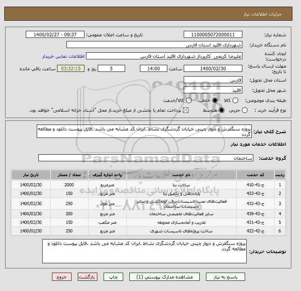Screen dimensions: 301x291
Task: Open 'مشاهده مدارک پیوستی (1)' attachments button
Action: 165,277
